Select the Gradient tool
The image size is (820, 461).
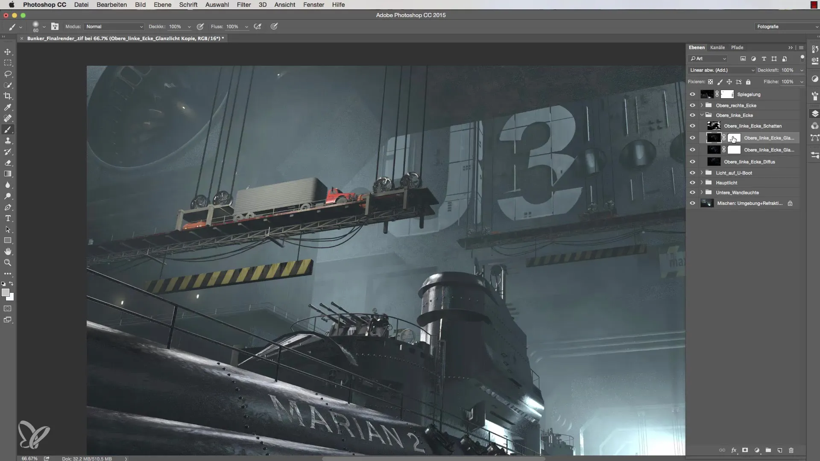[8, 174]
